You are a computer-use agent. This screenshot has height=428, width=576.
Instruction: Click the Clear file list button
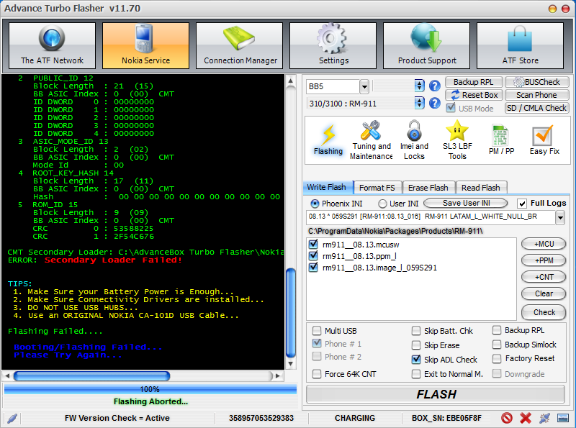tap(544, 293)
